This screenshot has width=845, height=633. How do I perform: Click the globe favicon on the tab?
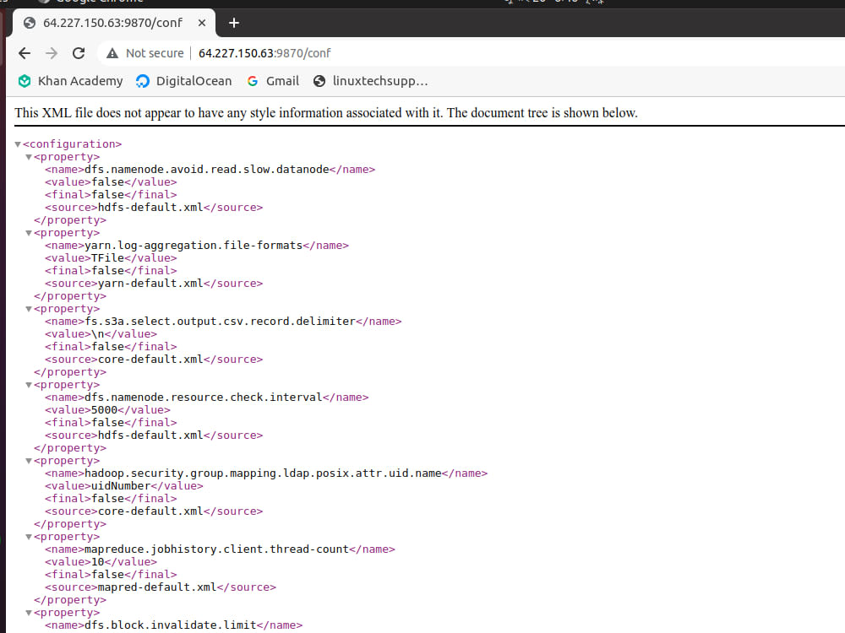(30, 23)
